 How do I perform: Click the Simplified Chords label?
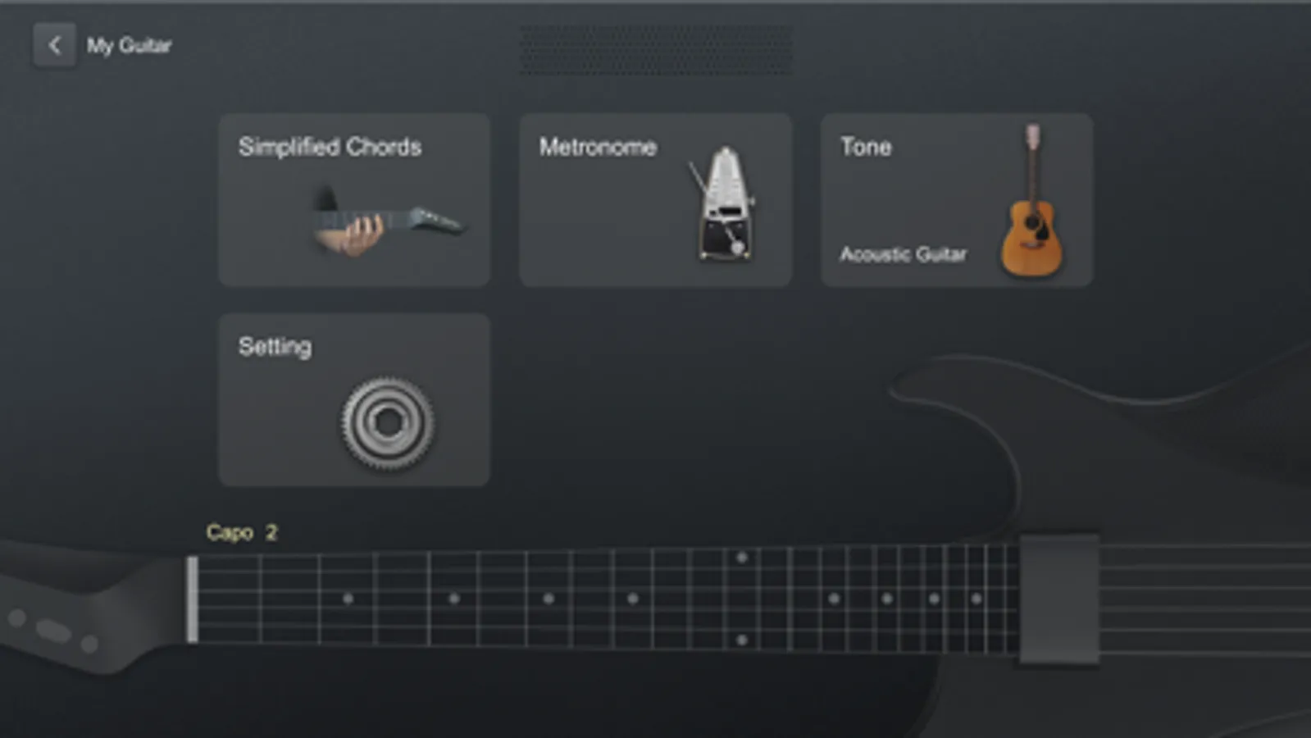330,147
